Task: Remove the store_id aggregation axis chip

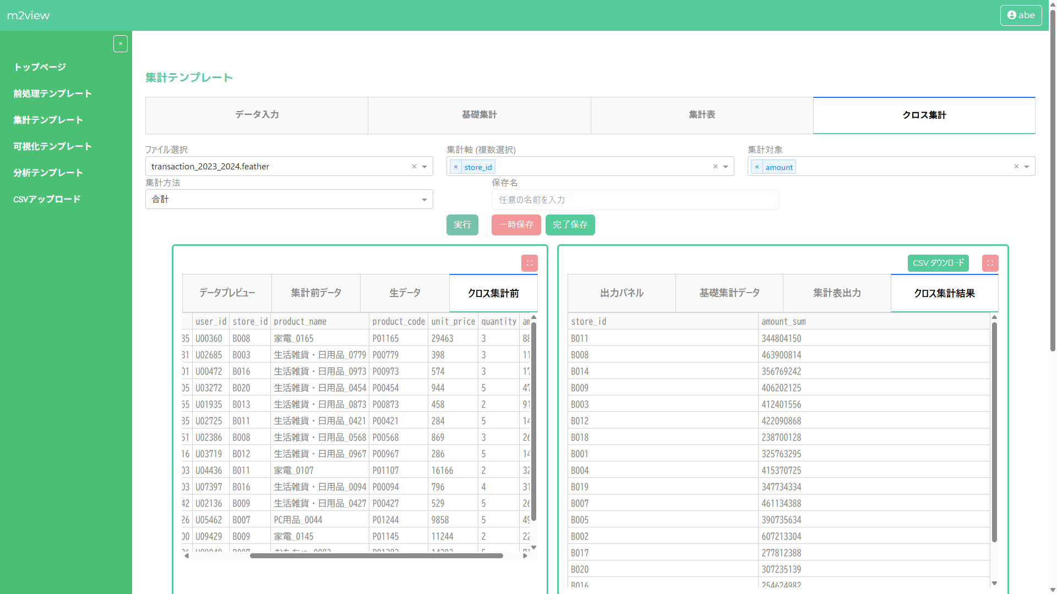Action: click(x=455, y=167)
